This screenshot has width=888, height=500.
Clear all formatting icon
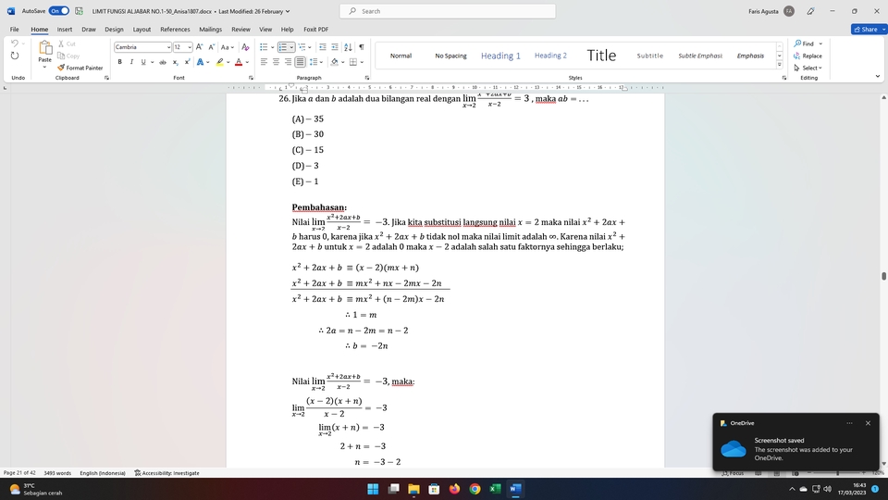[245, 47]
